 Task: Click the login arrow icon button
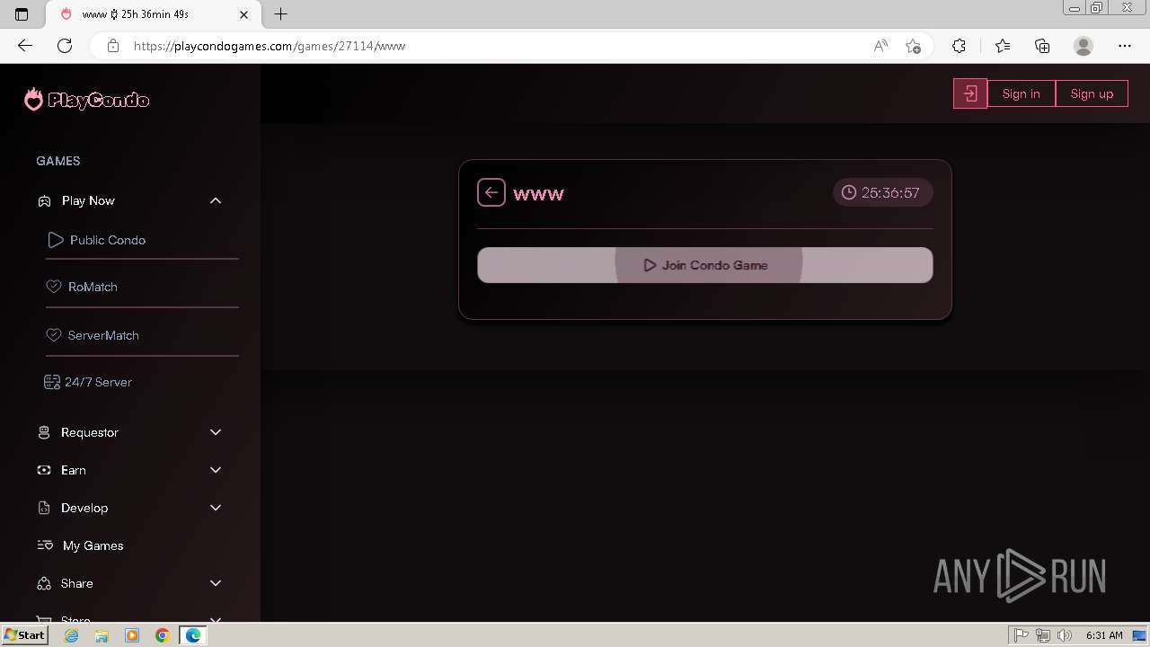coord(970,93)
